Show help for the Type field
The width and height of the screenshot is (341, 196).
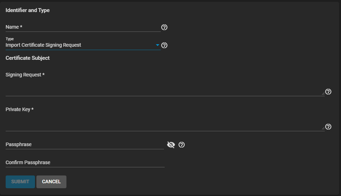(x=164, y=45)
